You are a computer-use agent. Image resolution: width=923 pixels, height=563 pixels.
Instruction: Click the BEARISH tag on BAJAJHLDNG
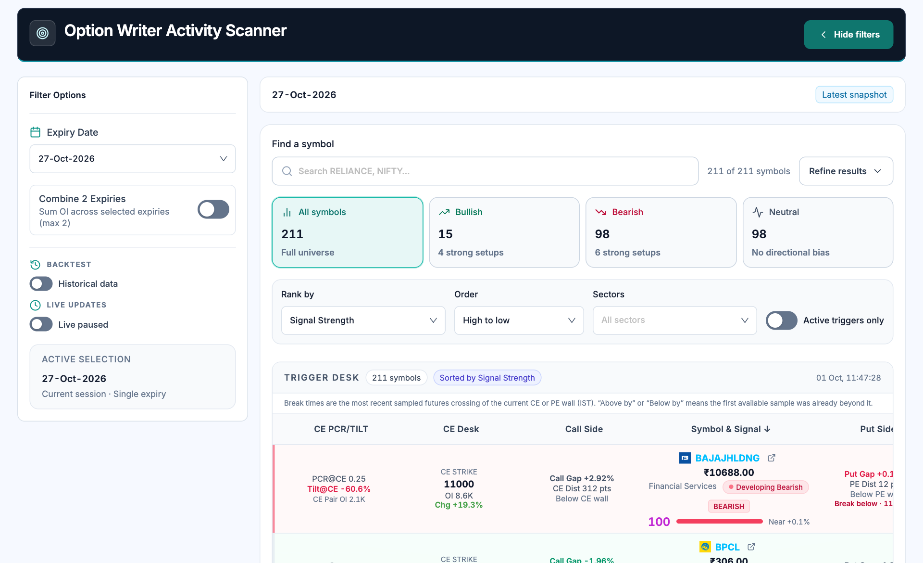pyautogui.click(x=729, y=506)
